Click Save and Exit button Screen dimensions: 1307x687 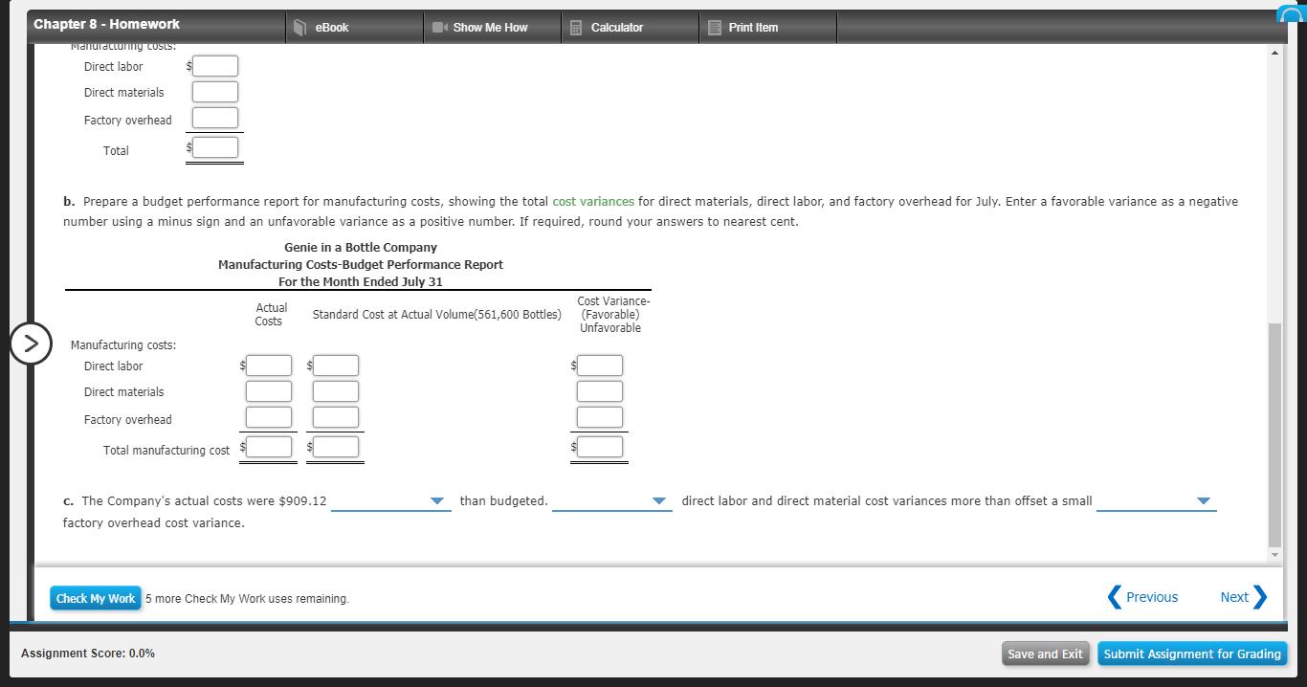pyautogui.click(x=1046, y=654)
